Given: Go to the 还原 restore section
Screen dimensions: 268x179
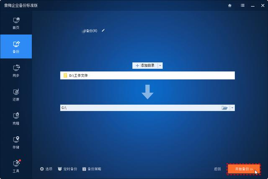Looking at the screenshot, I should [x=16, y=94].
